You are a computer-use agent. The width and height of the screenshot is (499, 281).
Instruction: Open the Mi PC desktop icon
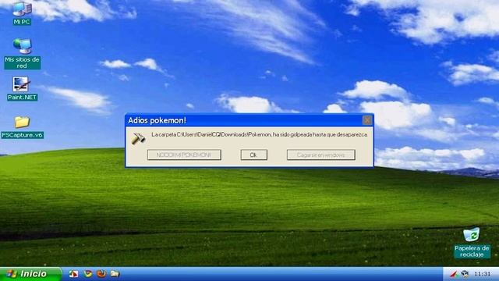(x=22, y=12)
